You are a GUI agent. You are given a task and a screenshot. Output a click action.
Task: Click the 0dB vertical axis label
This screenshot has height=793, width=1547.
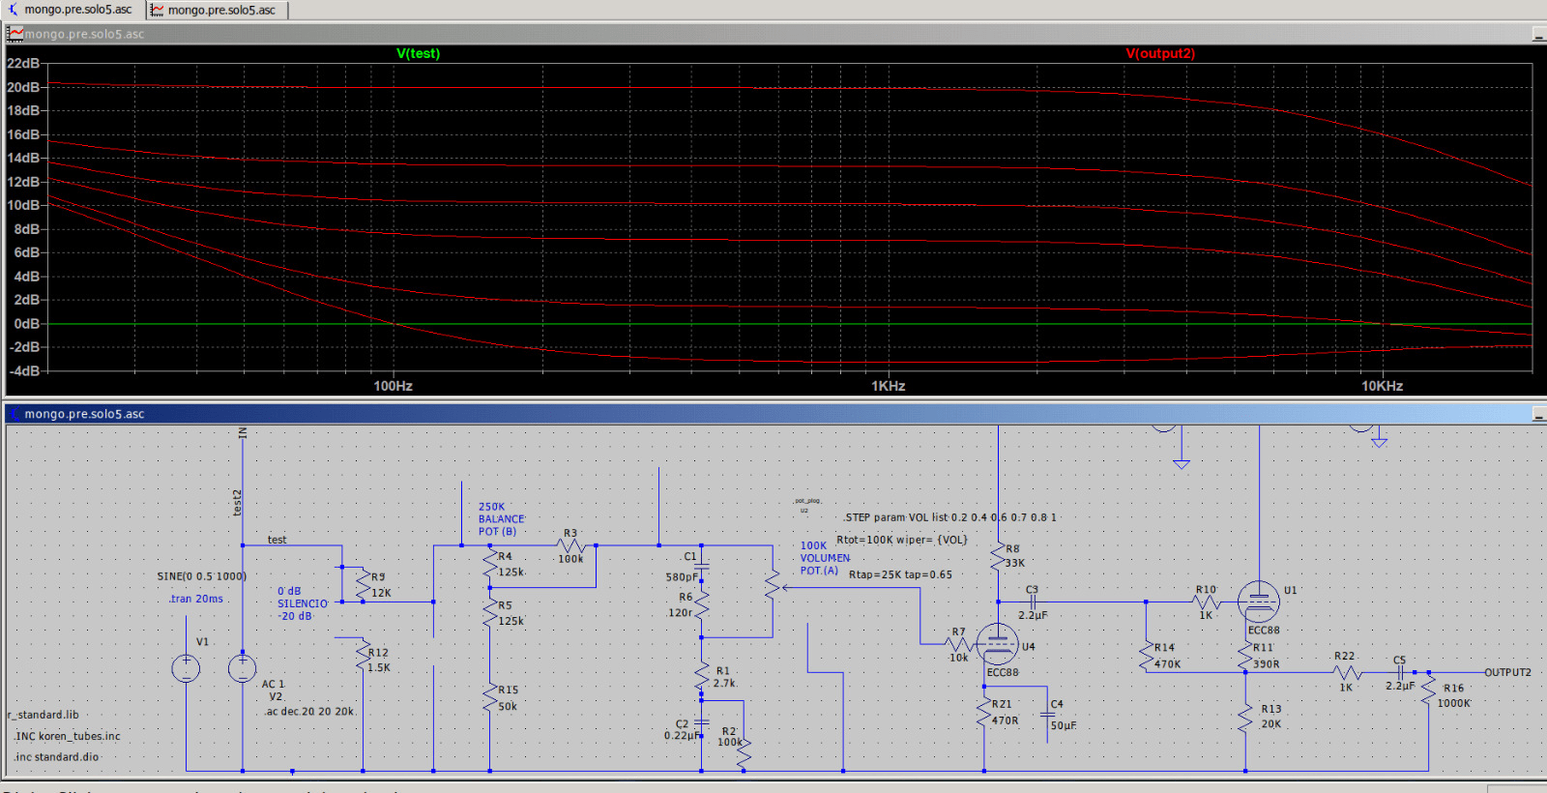click(26, 324)
